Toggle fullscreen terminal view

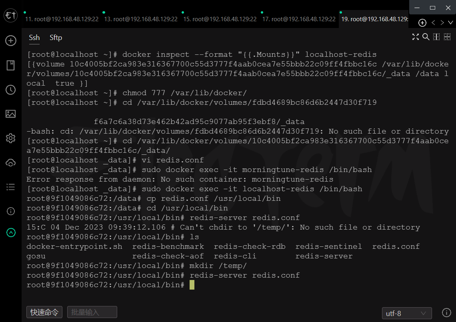415,36
